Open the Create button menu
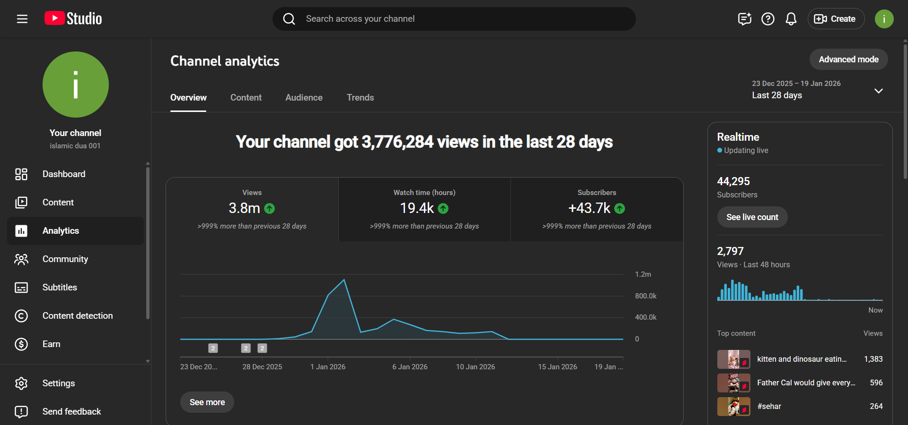The image size is (908, 425). tap(835, 19)
